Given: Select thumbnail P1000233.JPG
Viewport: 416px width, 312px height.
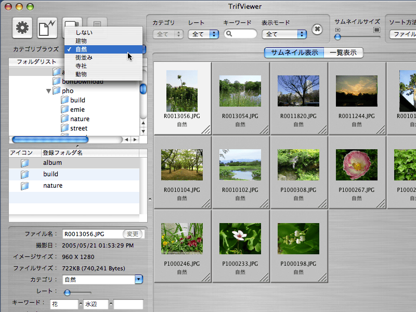Looking at the screenshot, I should point(240,246).
